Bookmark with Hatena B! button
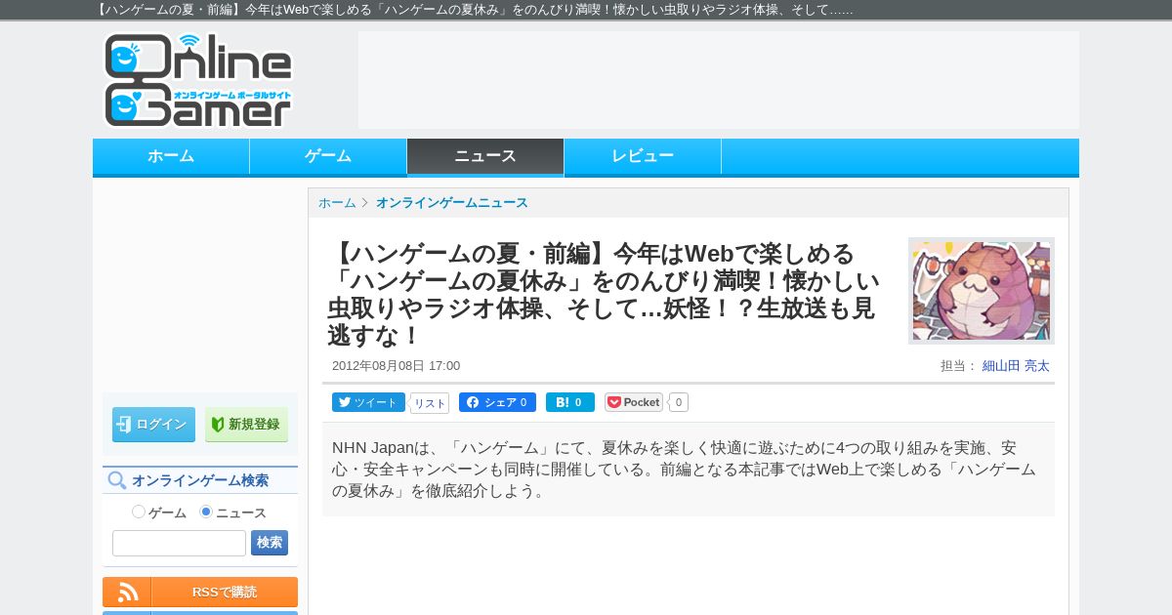1172x615 pixels. (570, 402)
